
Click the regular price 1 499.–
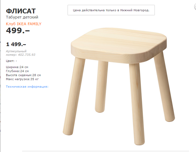click(x=16, y=44)
